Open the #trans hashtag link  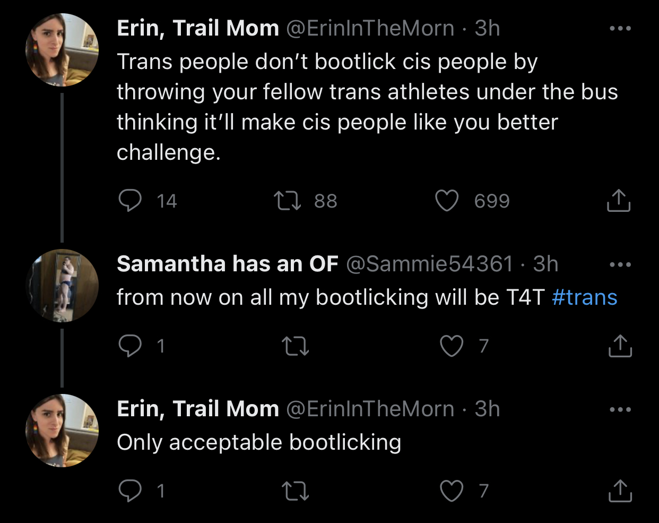pyautogui.click(x=584, y=297)
